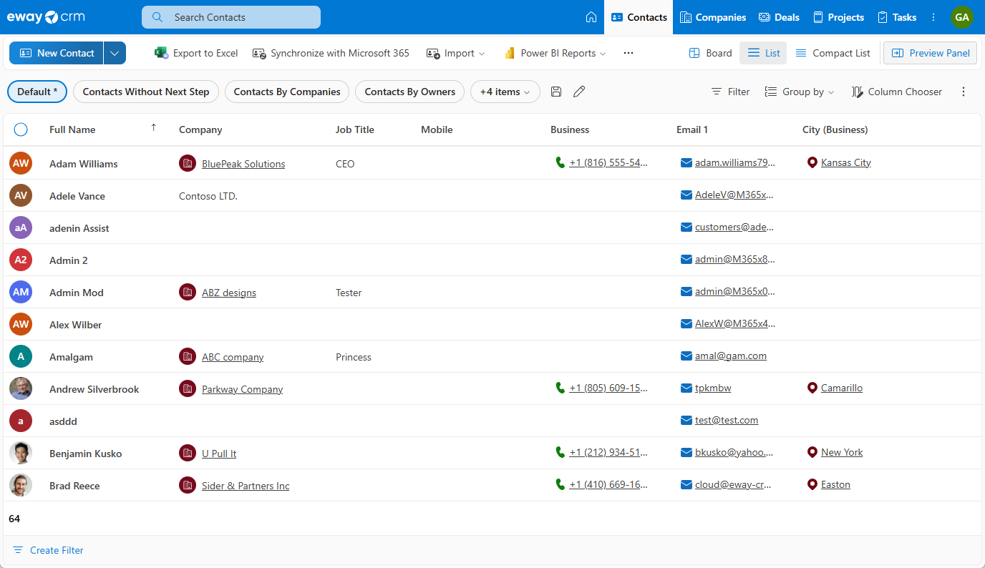Open the toolbar more options ellipsis
The image size is (985, 568).
coord(629,53)
